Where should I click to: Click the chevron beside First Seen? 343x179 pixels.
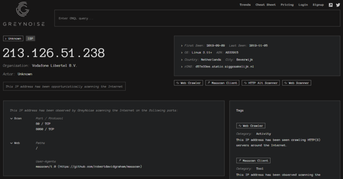pos(181,46)
